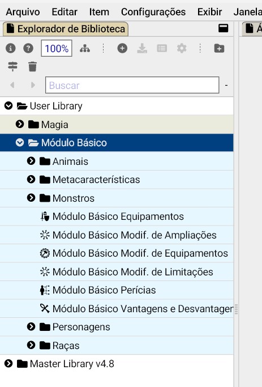
Task: Click the skills icon beside Perícias
Action: pos(45,290)
